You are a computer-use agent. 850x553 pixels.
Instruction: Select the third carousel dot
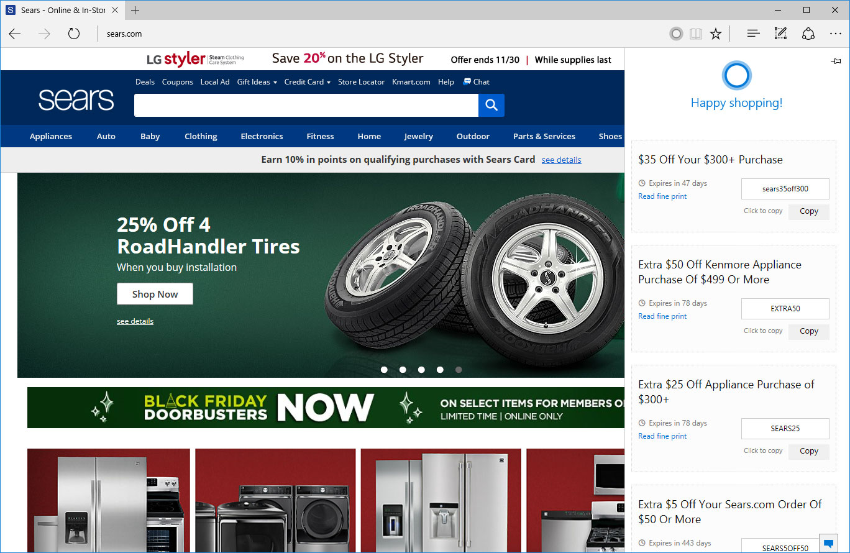(x=421, y=369)
